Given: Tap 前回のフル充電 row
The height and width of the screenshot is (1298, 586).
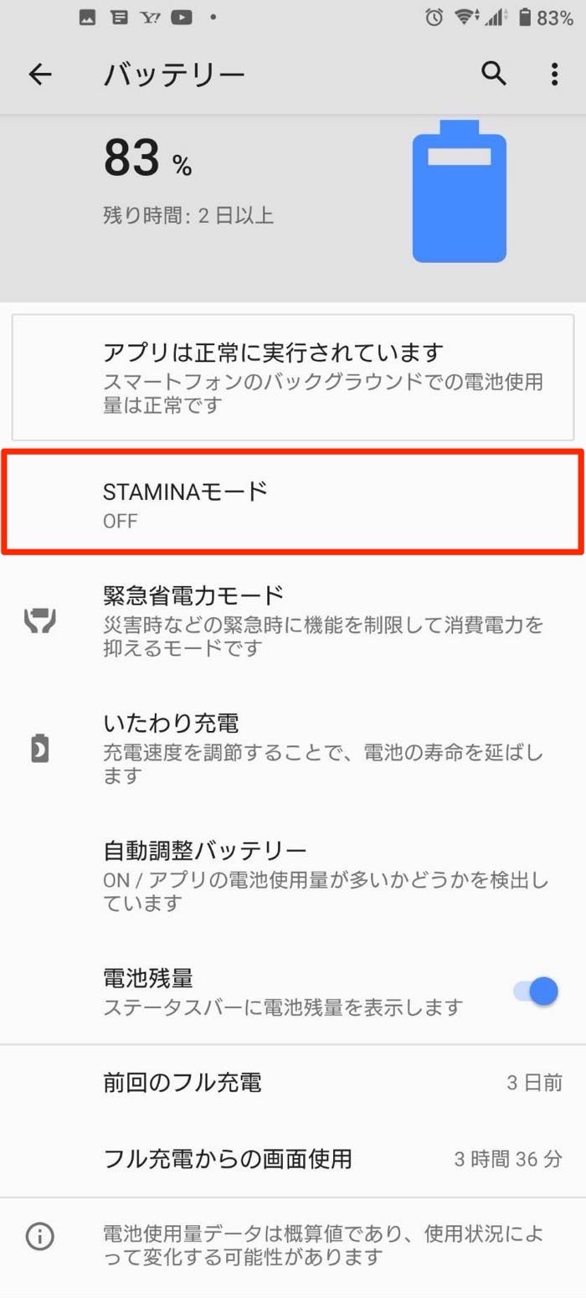Looking at the screenshot, I should click(x=293, y=1083).
